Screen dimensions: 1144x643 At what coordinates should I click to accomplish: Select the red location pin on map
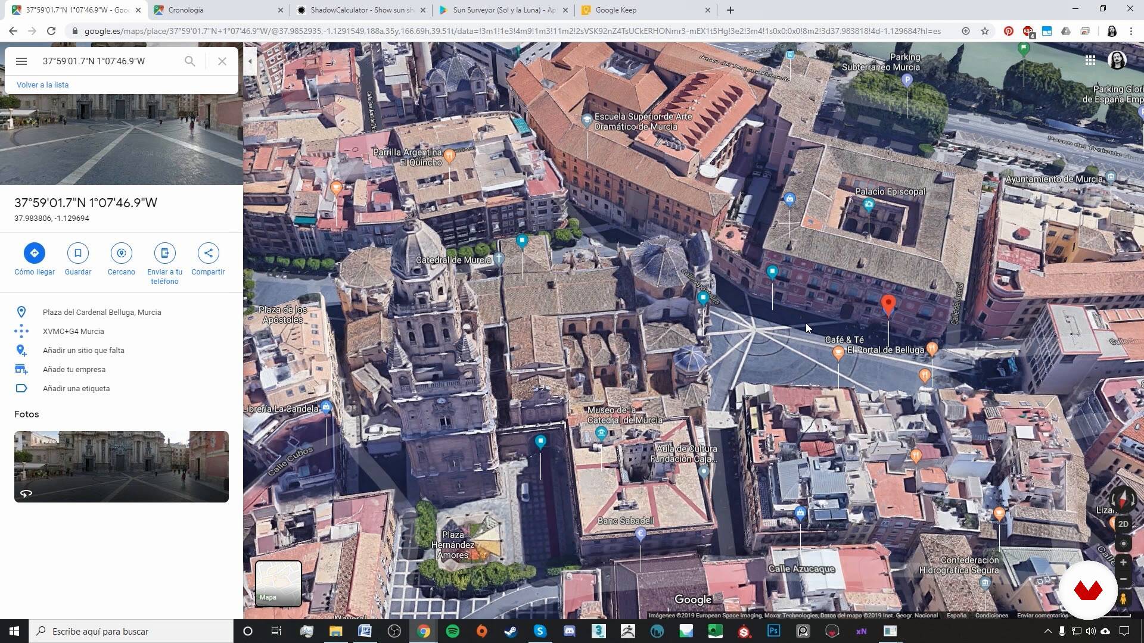tap(888, 304)
